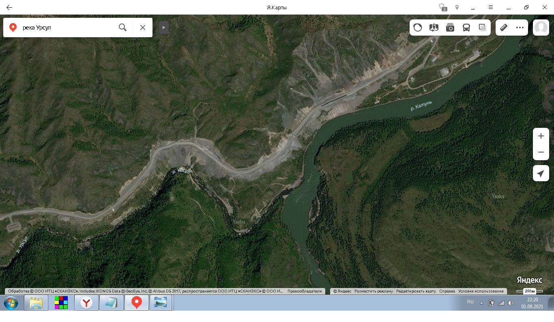Open the traffic layer circle icon
554x322 pixels.
(x=418, y=28)
